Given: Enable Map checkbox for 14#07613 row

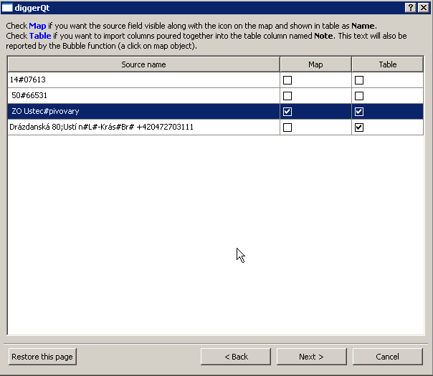Looking at the screenshot, I should [287, 80].
